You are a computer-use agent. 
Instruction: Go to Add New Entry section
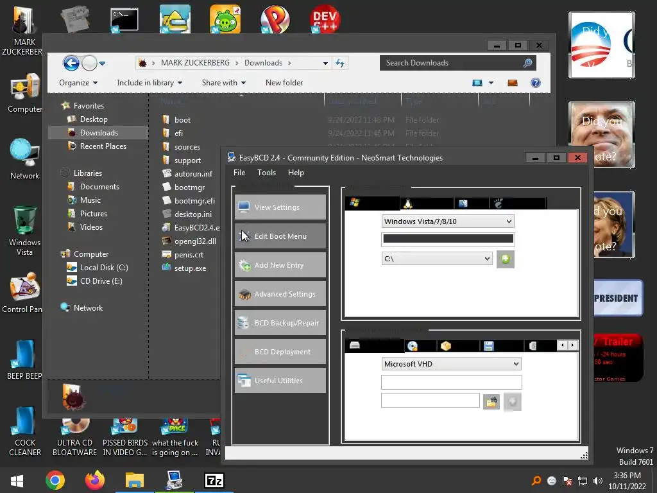tap(280, 265)
